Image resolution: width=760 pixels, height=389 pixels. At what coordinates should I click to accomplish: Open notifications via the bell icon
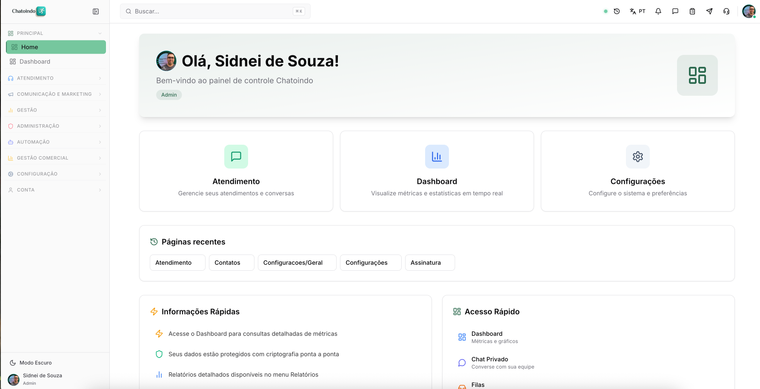pos(658,11)
